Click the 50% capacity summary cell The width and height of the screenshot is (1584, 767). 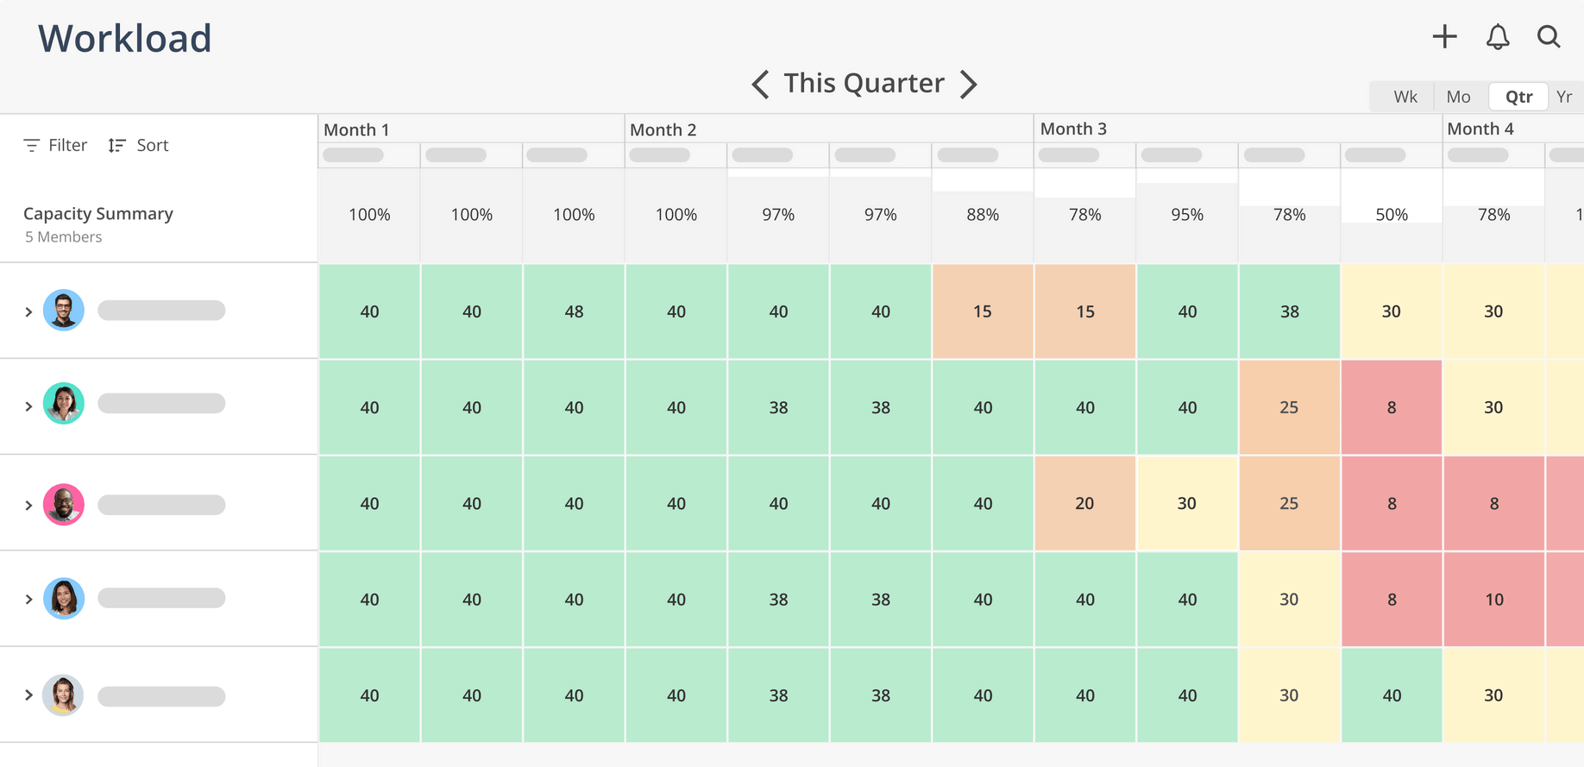(x=1391, y=215)
